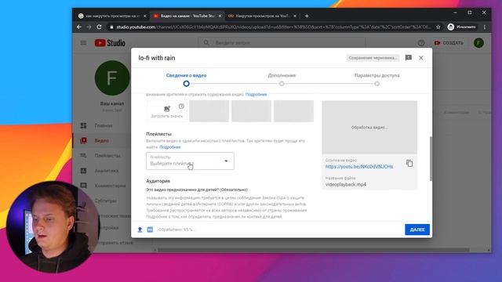The height and width of the screenshot is (282, 502).
Task: Click the upload status arrow icon
Action: 140,230
